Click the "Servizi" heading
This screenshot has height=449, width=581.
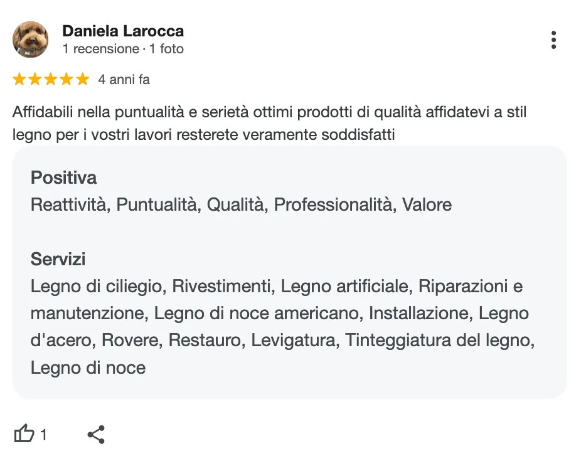pos(58,259)
